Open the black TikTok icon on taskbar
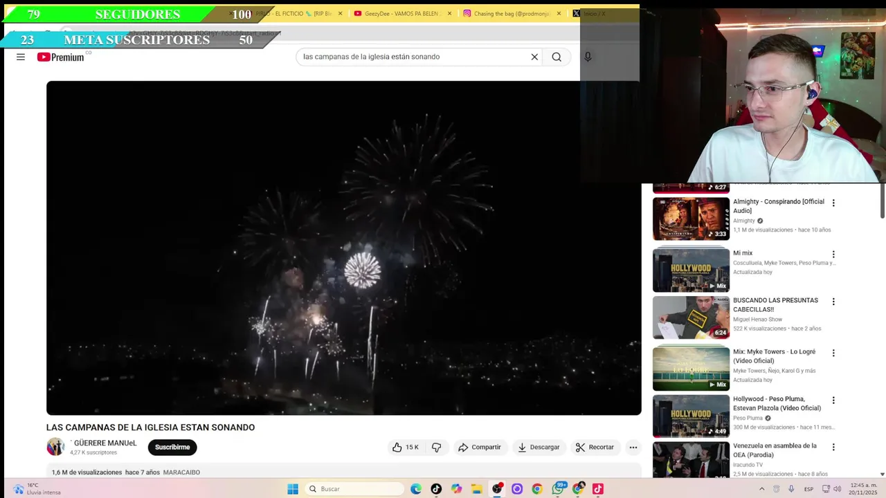 click(x=436, y=489)
